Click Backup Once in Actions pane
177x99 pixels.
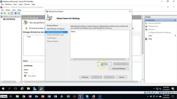point(154,26)
